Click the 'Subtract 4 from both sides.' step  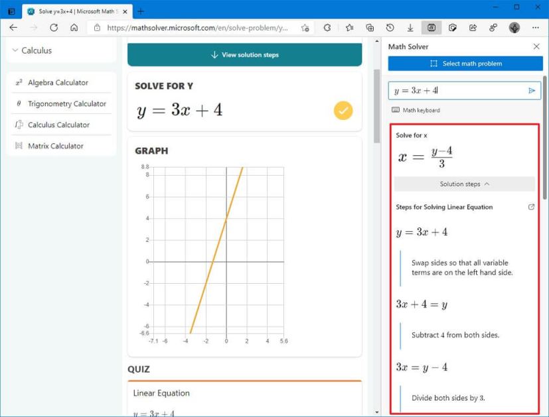click(455, 335)
